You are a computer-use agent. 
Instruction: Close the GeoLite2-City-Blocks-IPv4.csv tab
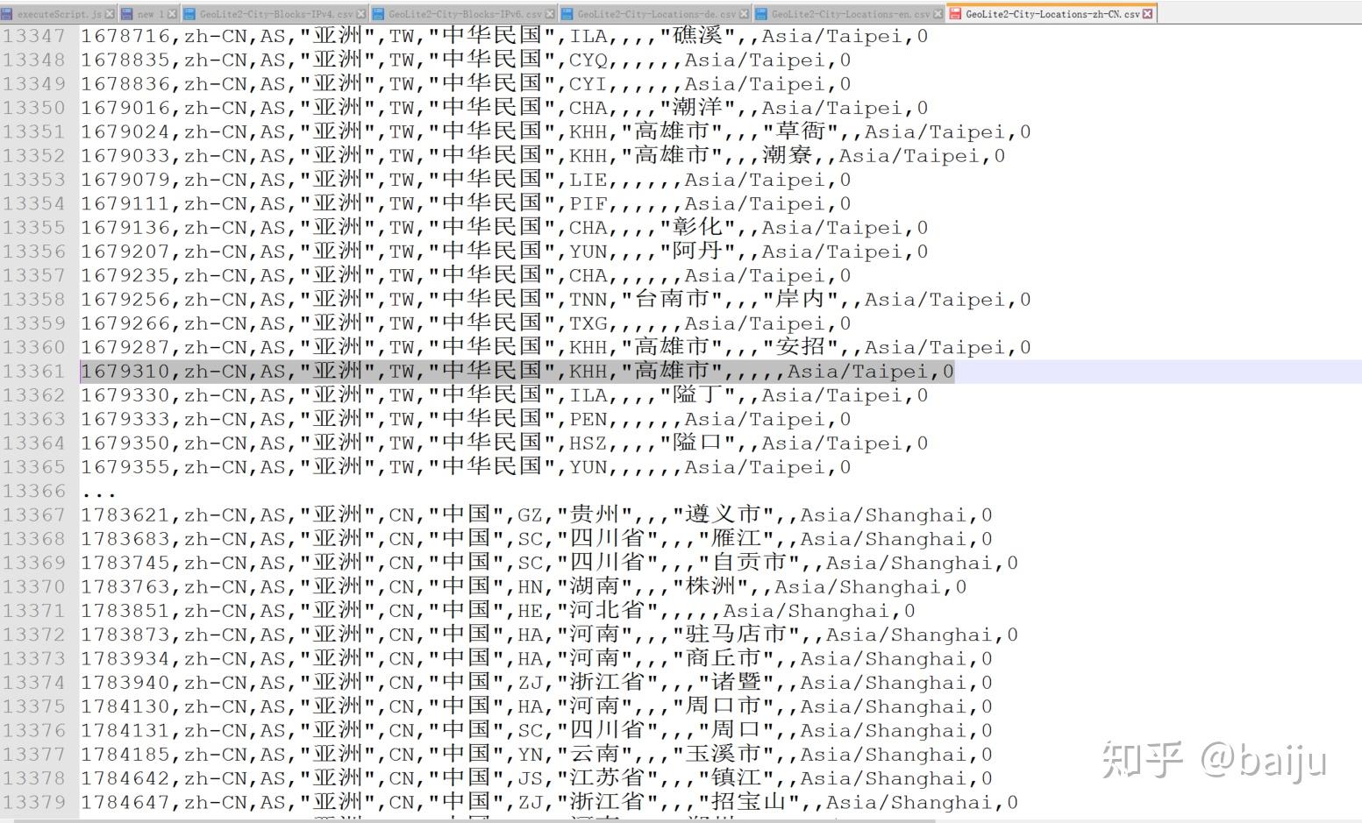point(362,14)
